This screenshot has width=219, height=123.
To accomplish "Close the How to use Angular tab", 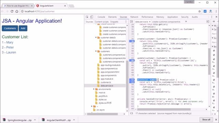I will [x=32, y=6].
